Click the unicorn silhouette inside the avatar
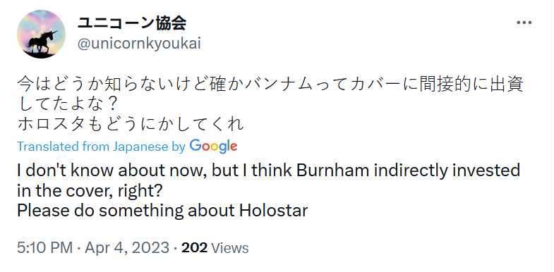 tap(42, 42)
